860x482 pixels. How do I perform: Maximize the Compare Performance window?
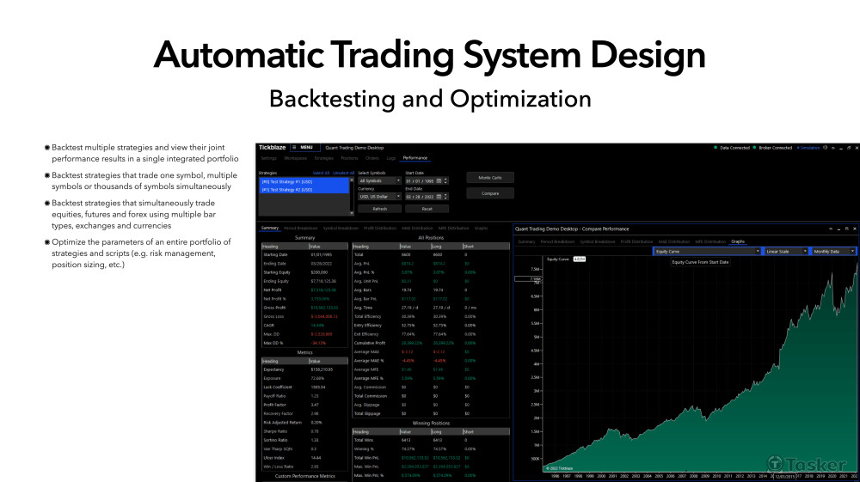point(846,229)
